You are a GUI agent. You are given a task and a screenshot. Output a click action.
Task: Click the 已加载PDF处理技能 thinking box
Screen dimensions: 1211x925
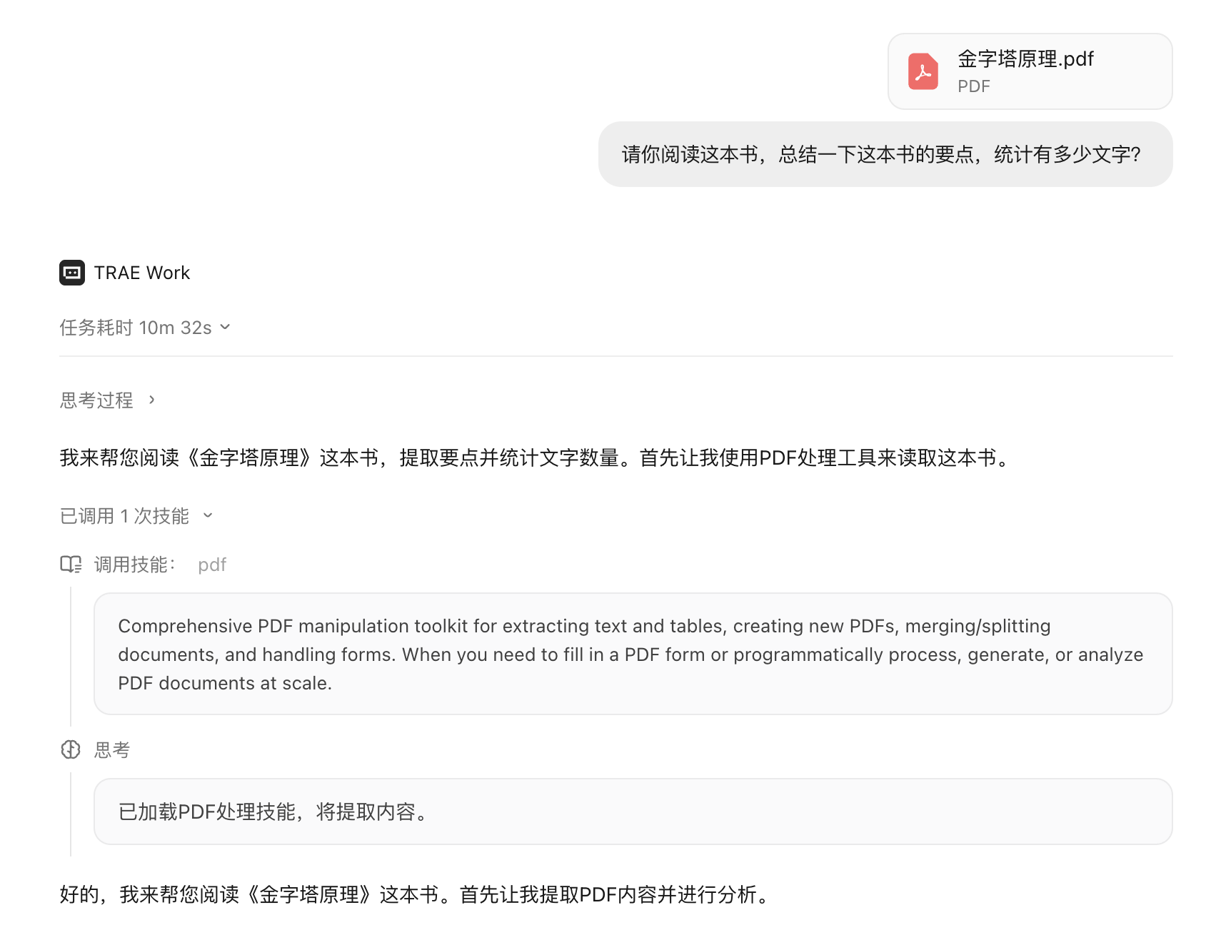pyautogui.click(x=633, y=812)
